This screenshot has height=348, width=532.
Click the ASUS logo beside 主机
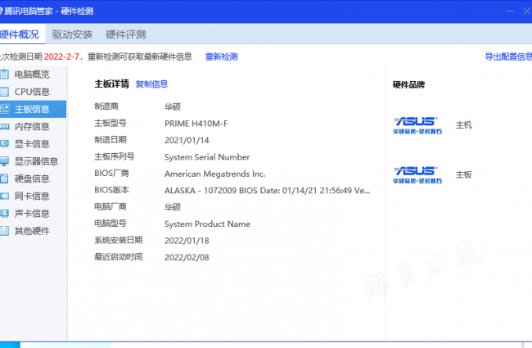(x=417, y=125)
